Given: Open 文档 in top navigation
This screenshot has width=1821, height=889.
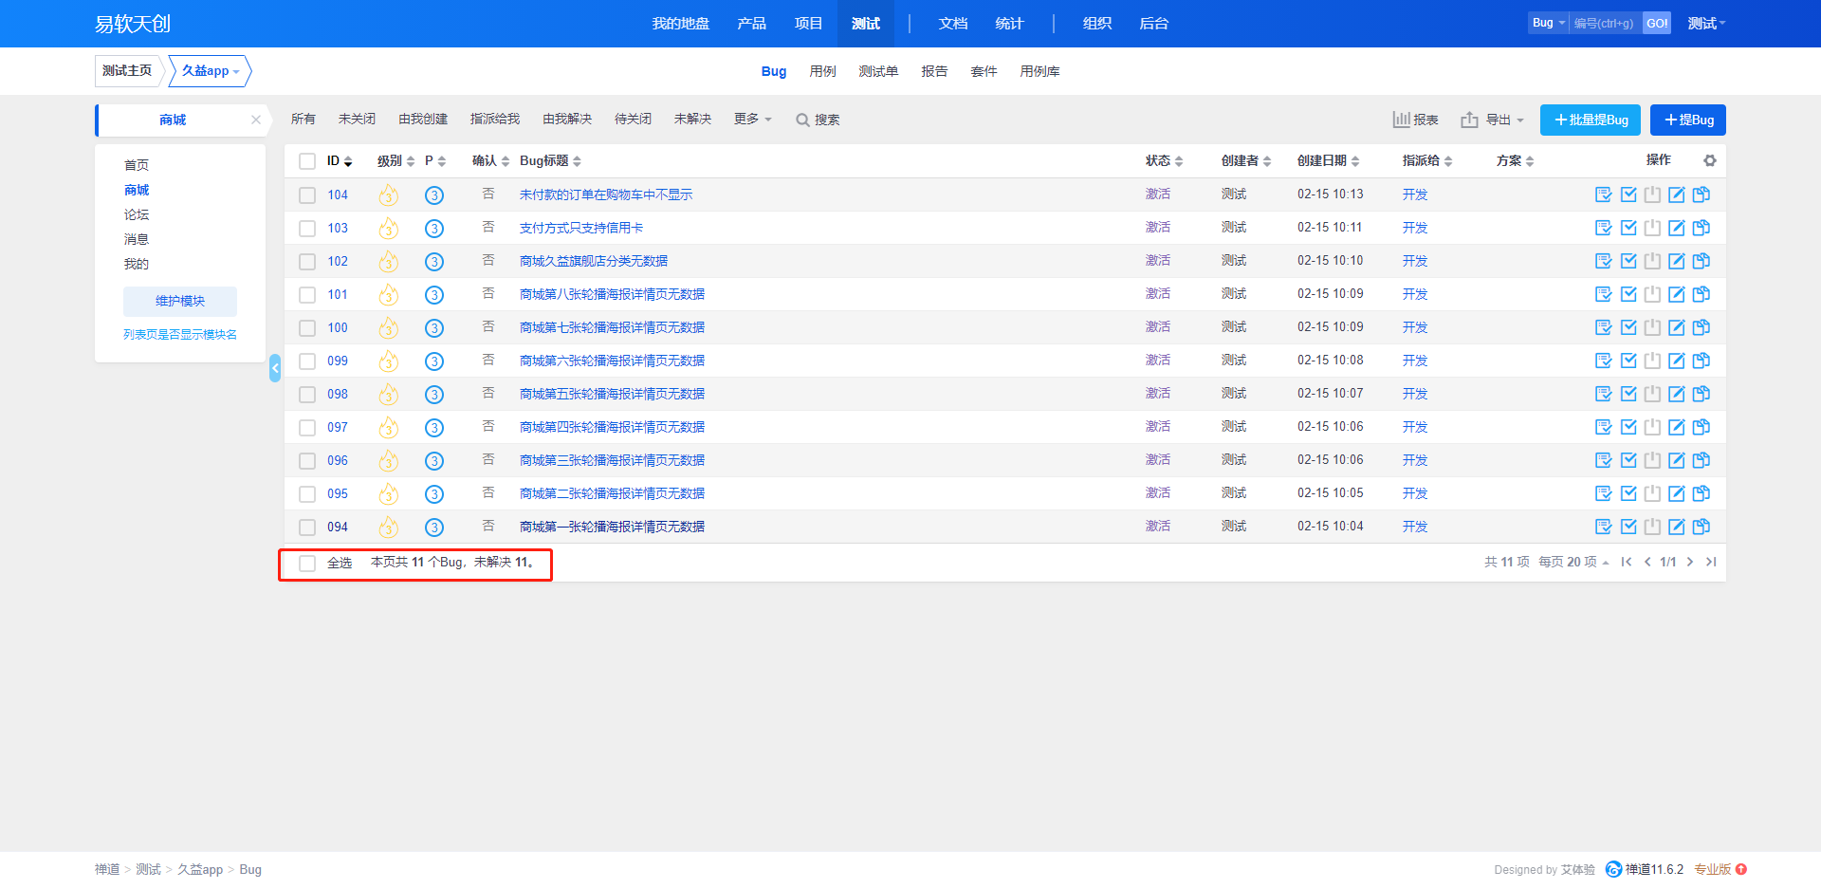Looking at the screenshot, I should (x=953, y=24).
